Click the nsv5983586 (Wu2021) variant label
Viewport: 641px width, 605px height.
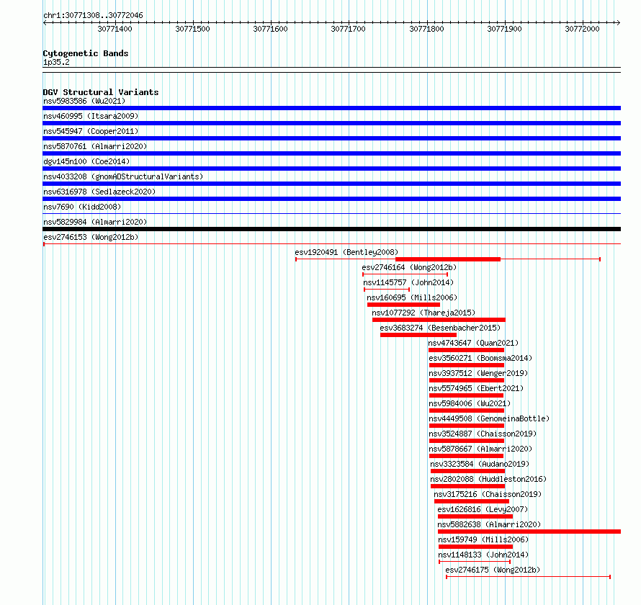[x=84, y=101]
